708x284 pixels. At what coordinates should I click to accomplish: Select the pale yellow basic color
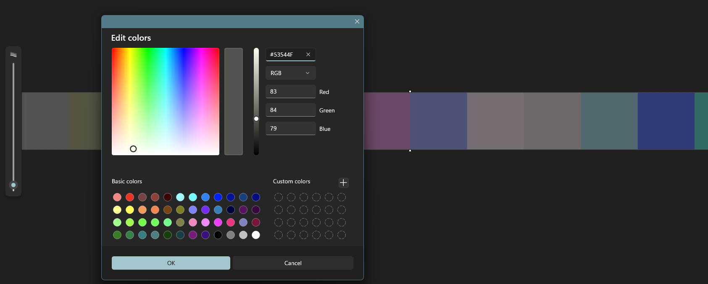117,210
